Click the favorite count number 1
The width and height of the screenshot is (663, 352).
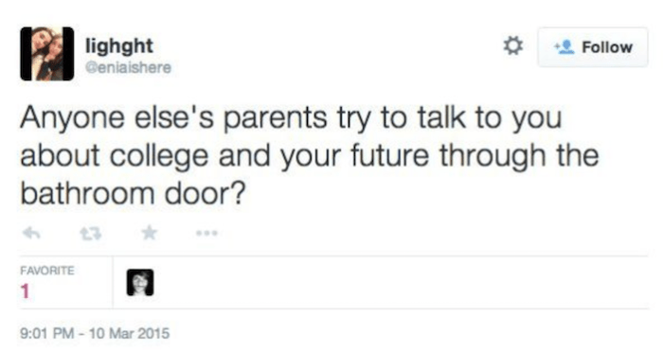pyautogui.click(x=25, y=291)
